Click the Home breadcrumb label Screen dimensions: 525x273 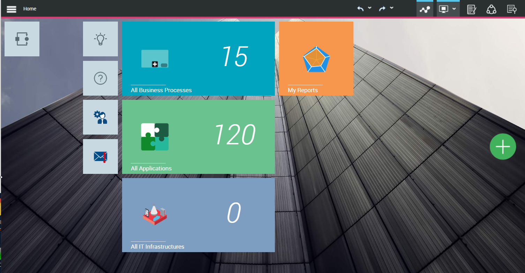[30, 9]
